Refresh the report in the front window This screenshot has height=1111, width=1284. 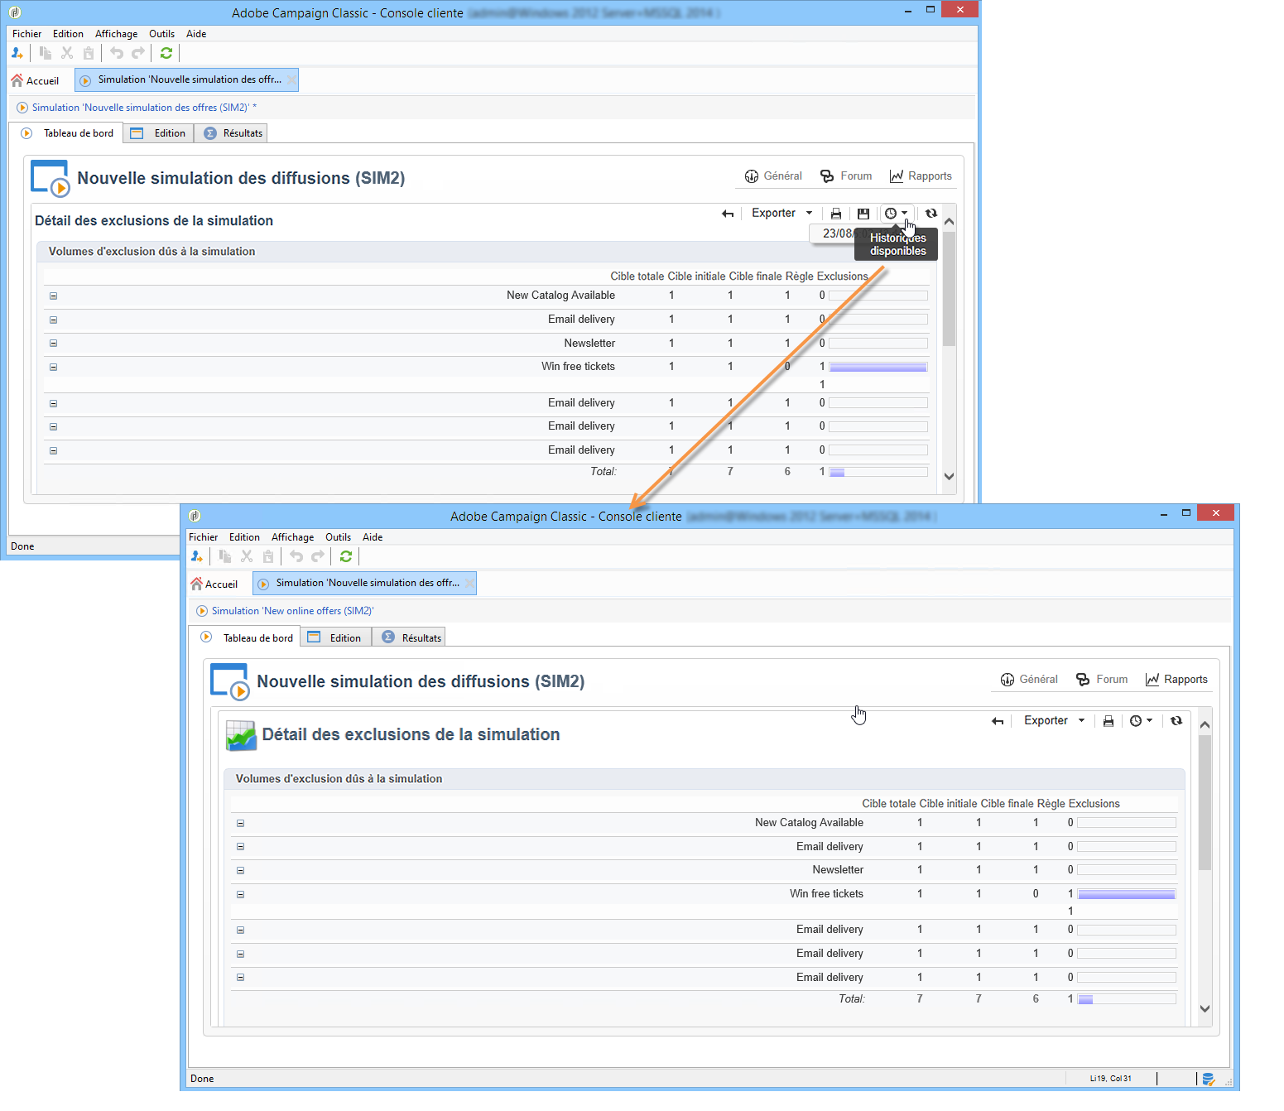pyautogui.click(x=1176, y=721)
